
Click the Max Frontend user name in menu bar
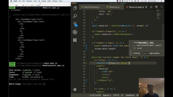pyautogui.click(x=152, y=1)
